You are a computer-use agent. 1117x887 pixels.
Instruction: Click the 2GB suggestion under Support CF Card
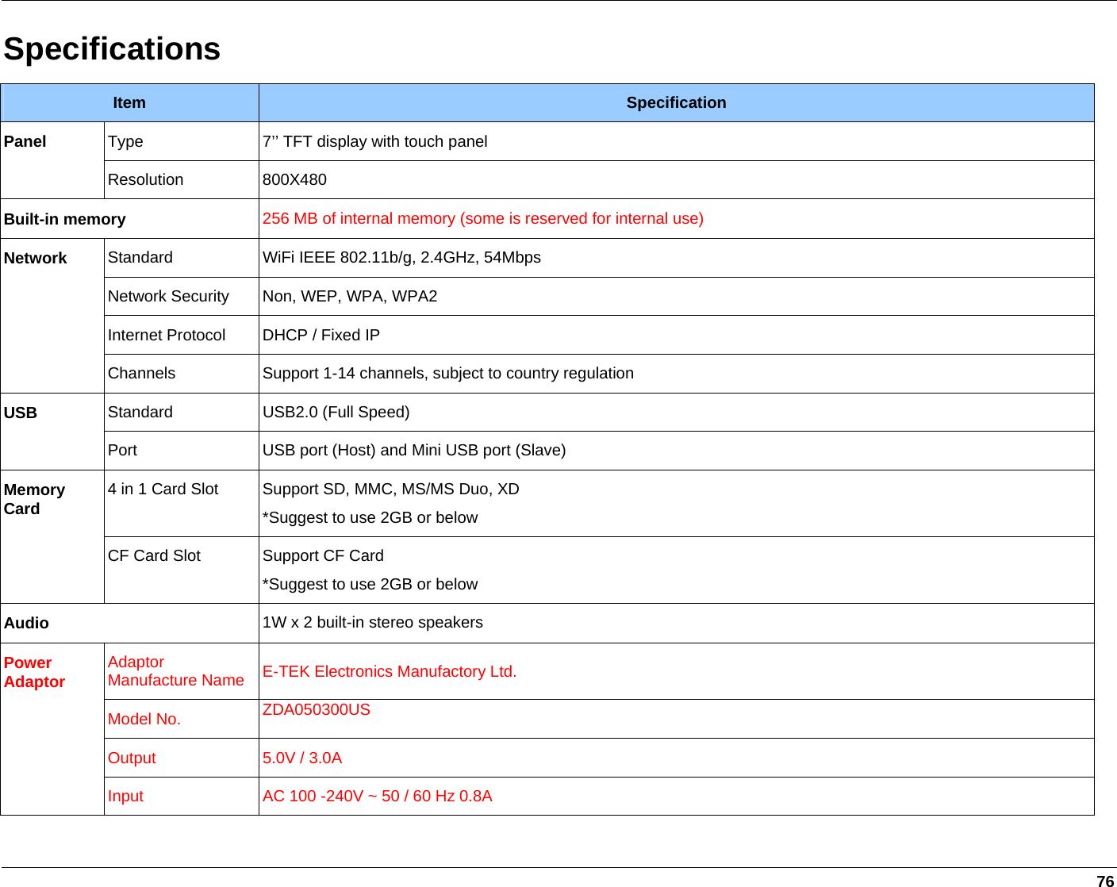click(370, 584)
